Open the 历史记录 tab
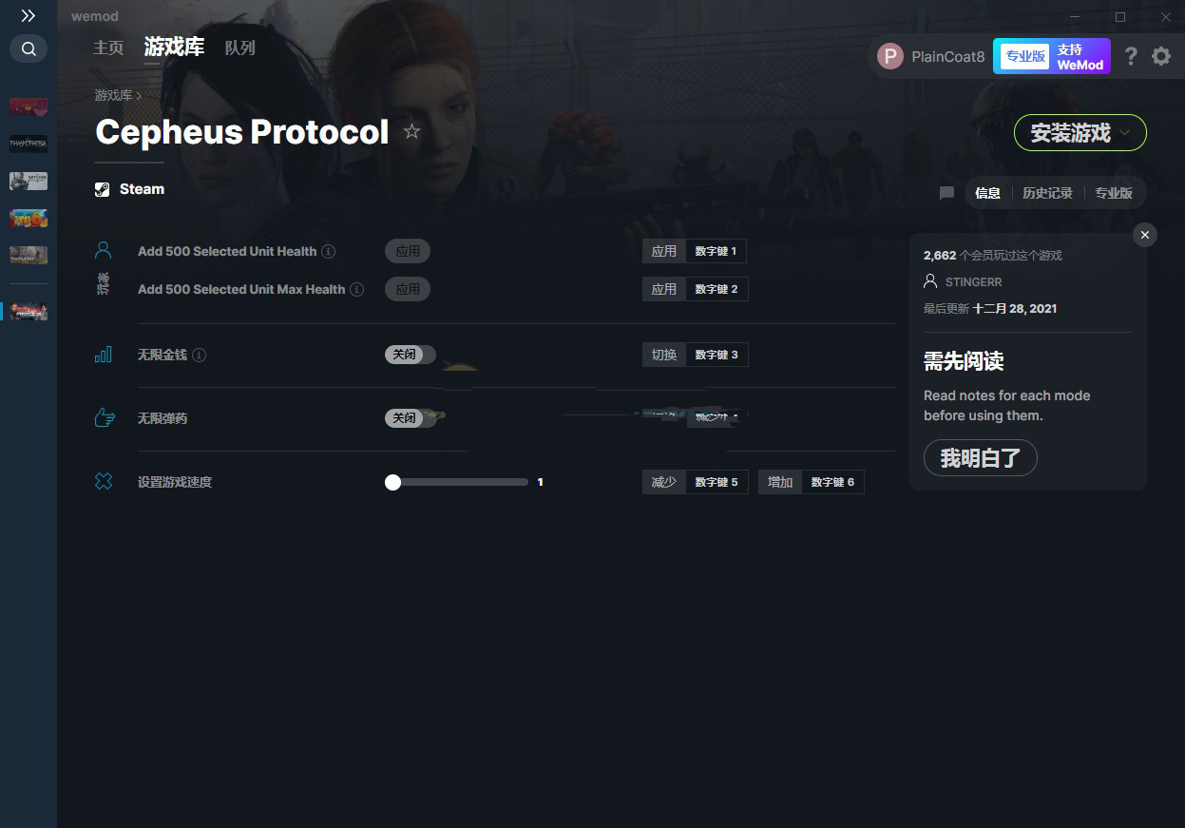 (1047, 193)
